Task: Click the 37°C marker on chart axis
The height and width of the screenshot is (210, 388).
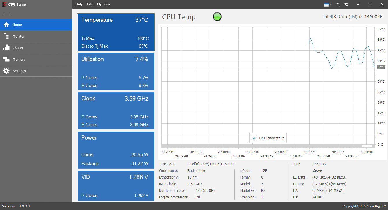Action: coord(380,67)
